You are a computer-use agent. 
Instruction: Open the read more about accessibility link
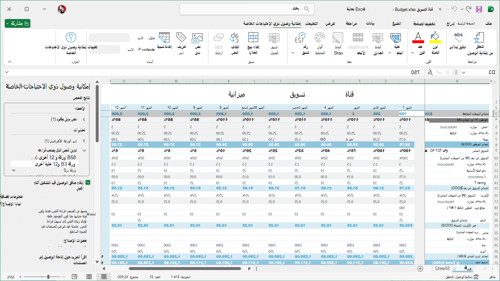(x=63, y=260)
